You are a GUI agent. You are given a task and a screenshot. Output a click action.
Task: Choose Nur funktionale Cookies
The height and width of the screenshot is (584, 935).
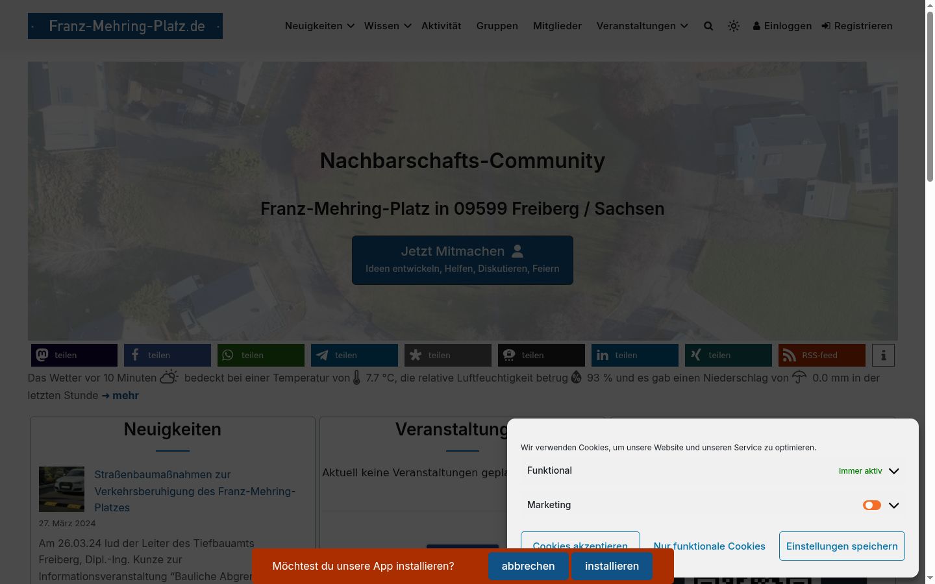[710, 546]
